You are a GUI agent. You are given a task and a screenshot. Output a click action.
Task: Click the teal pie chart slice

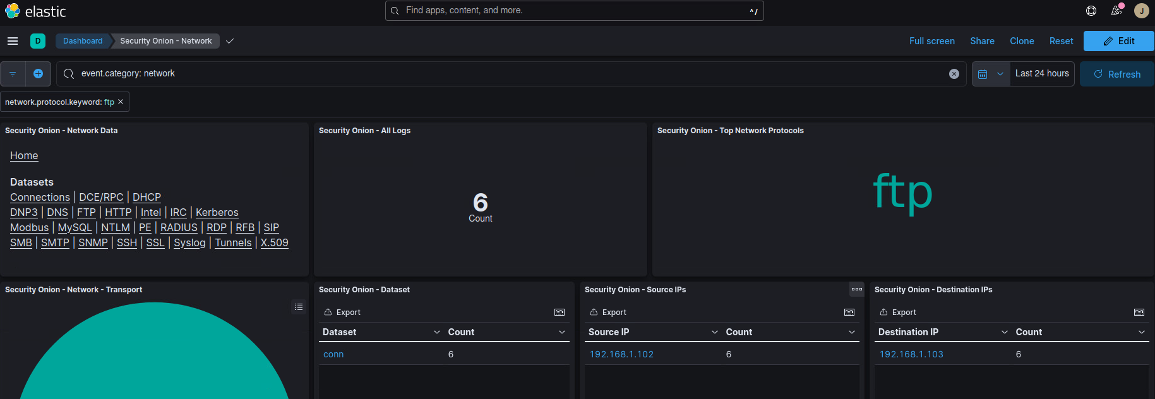pos(154,360)
